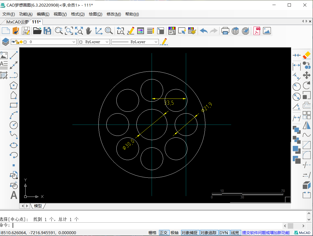Click the command line scroll right arrow
The width and height of the screenshot is (313, 236).
[x=303, y=226]
